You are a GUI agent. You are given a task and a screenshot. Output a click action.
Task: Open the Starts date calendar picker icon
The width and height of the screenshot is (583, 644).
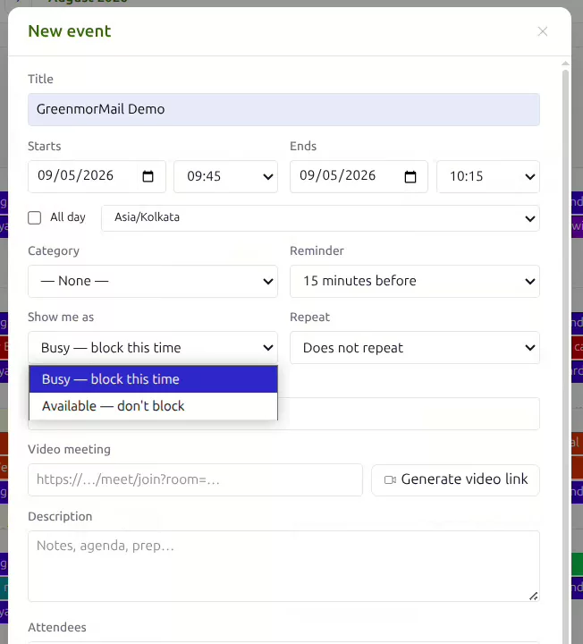[148, 176]
